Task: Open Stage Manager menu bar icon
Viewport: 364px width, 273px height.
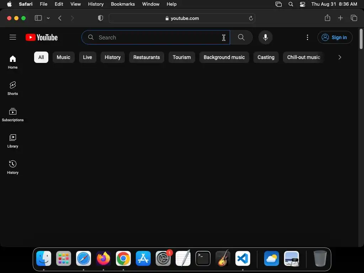Action: pyautogui.click(x=278, y=4)
